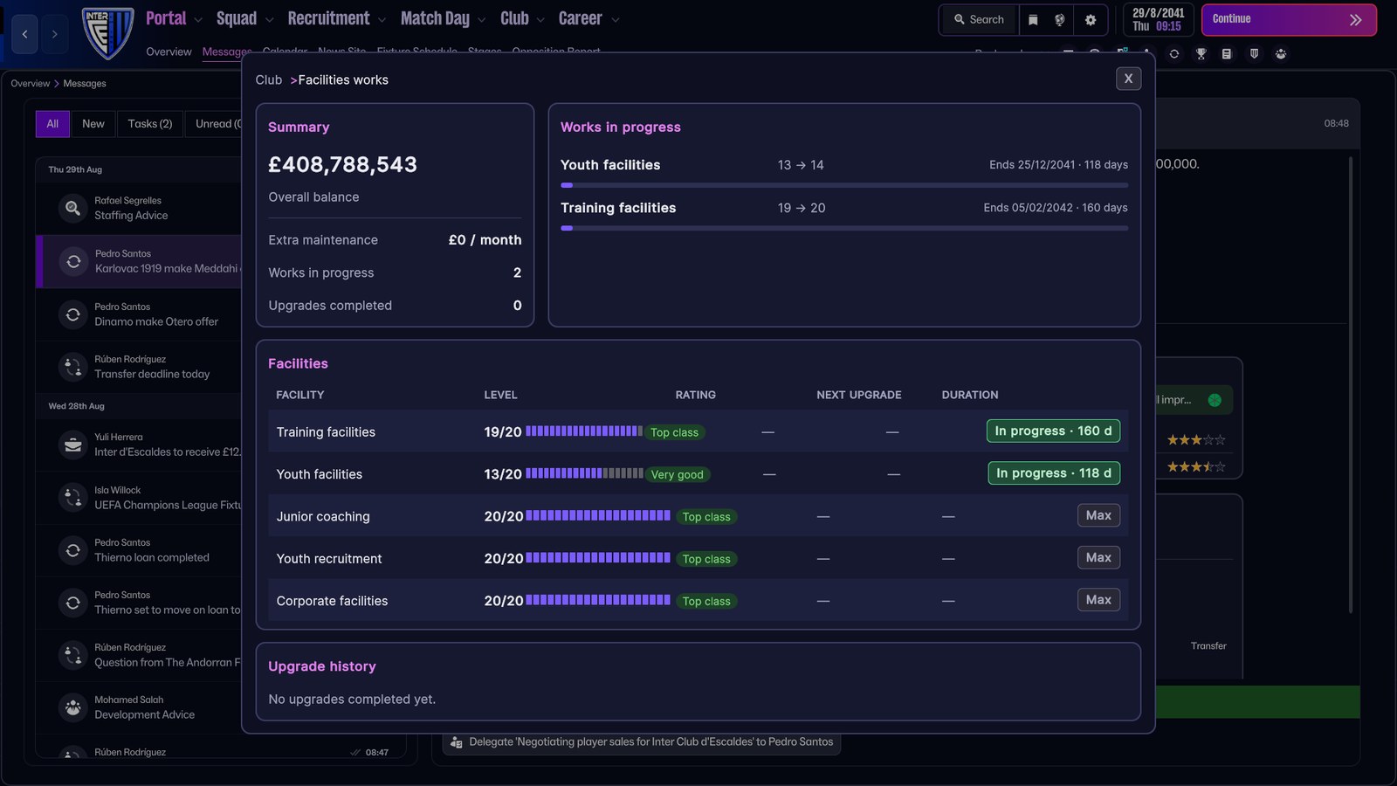
Task: Open the globe world icon
Action: pyautogui.click(x=1060, y=19)
